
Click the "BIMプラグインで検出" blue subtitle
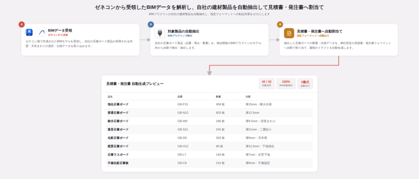(180, 36)
